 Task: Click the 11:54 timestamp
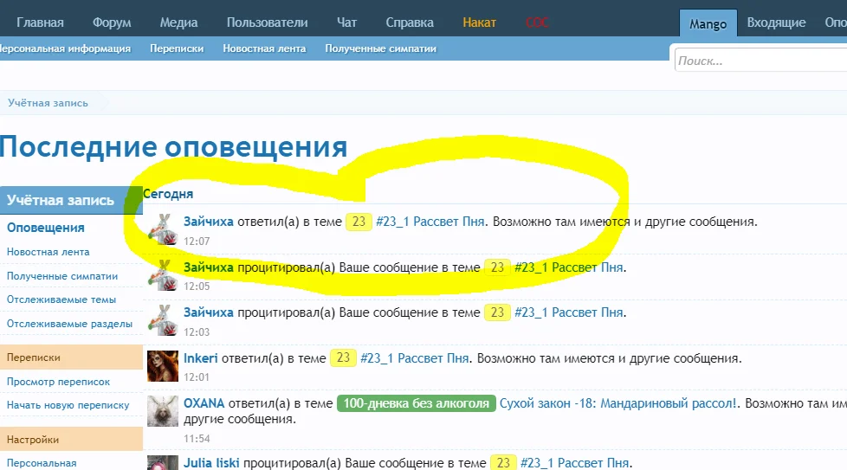[x=197, y=439]
